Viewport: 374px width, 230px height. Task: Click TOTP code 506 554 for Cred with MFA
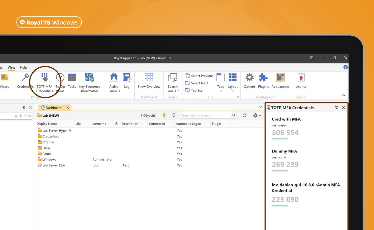coord(285,133)
